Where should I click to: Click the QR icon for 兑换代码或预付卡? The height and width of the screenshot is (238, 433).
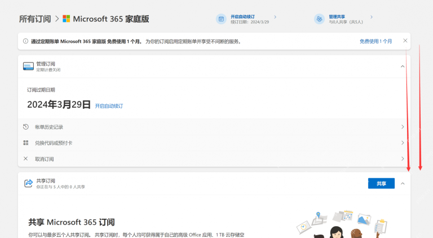(x=26, y=143)
